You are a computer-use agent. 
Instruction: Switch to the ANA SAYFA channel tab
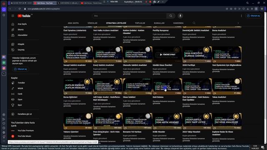(73, 23)
